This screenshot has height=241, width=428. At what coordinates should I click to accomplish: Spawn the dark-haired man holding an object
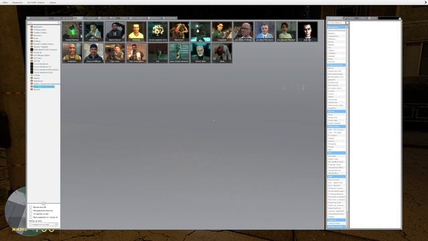tap(94, 31)
